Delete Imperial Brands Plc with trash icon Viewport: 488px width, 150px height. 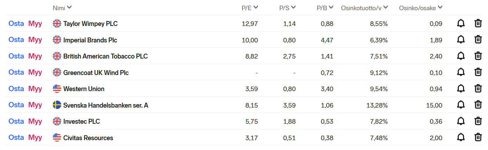[x=478, y=40]
